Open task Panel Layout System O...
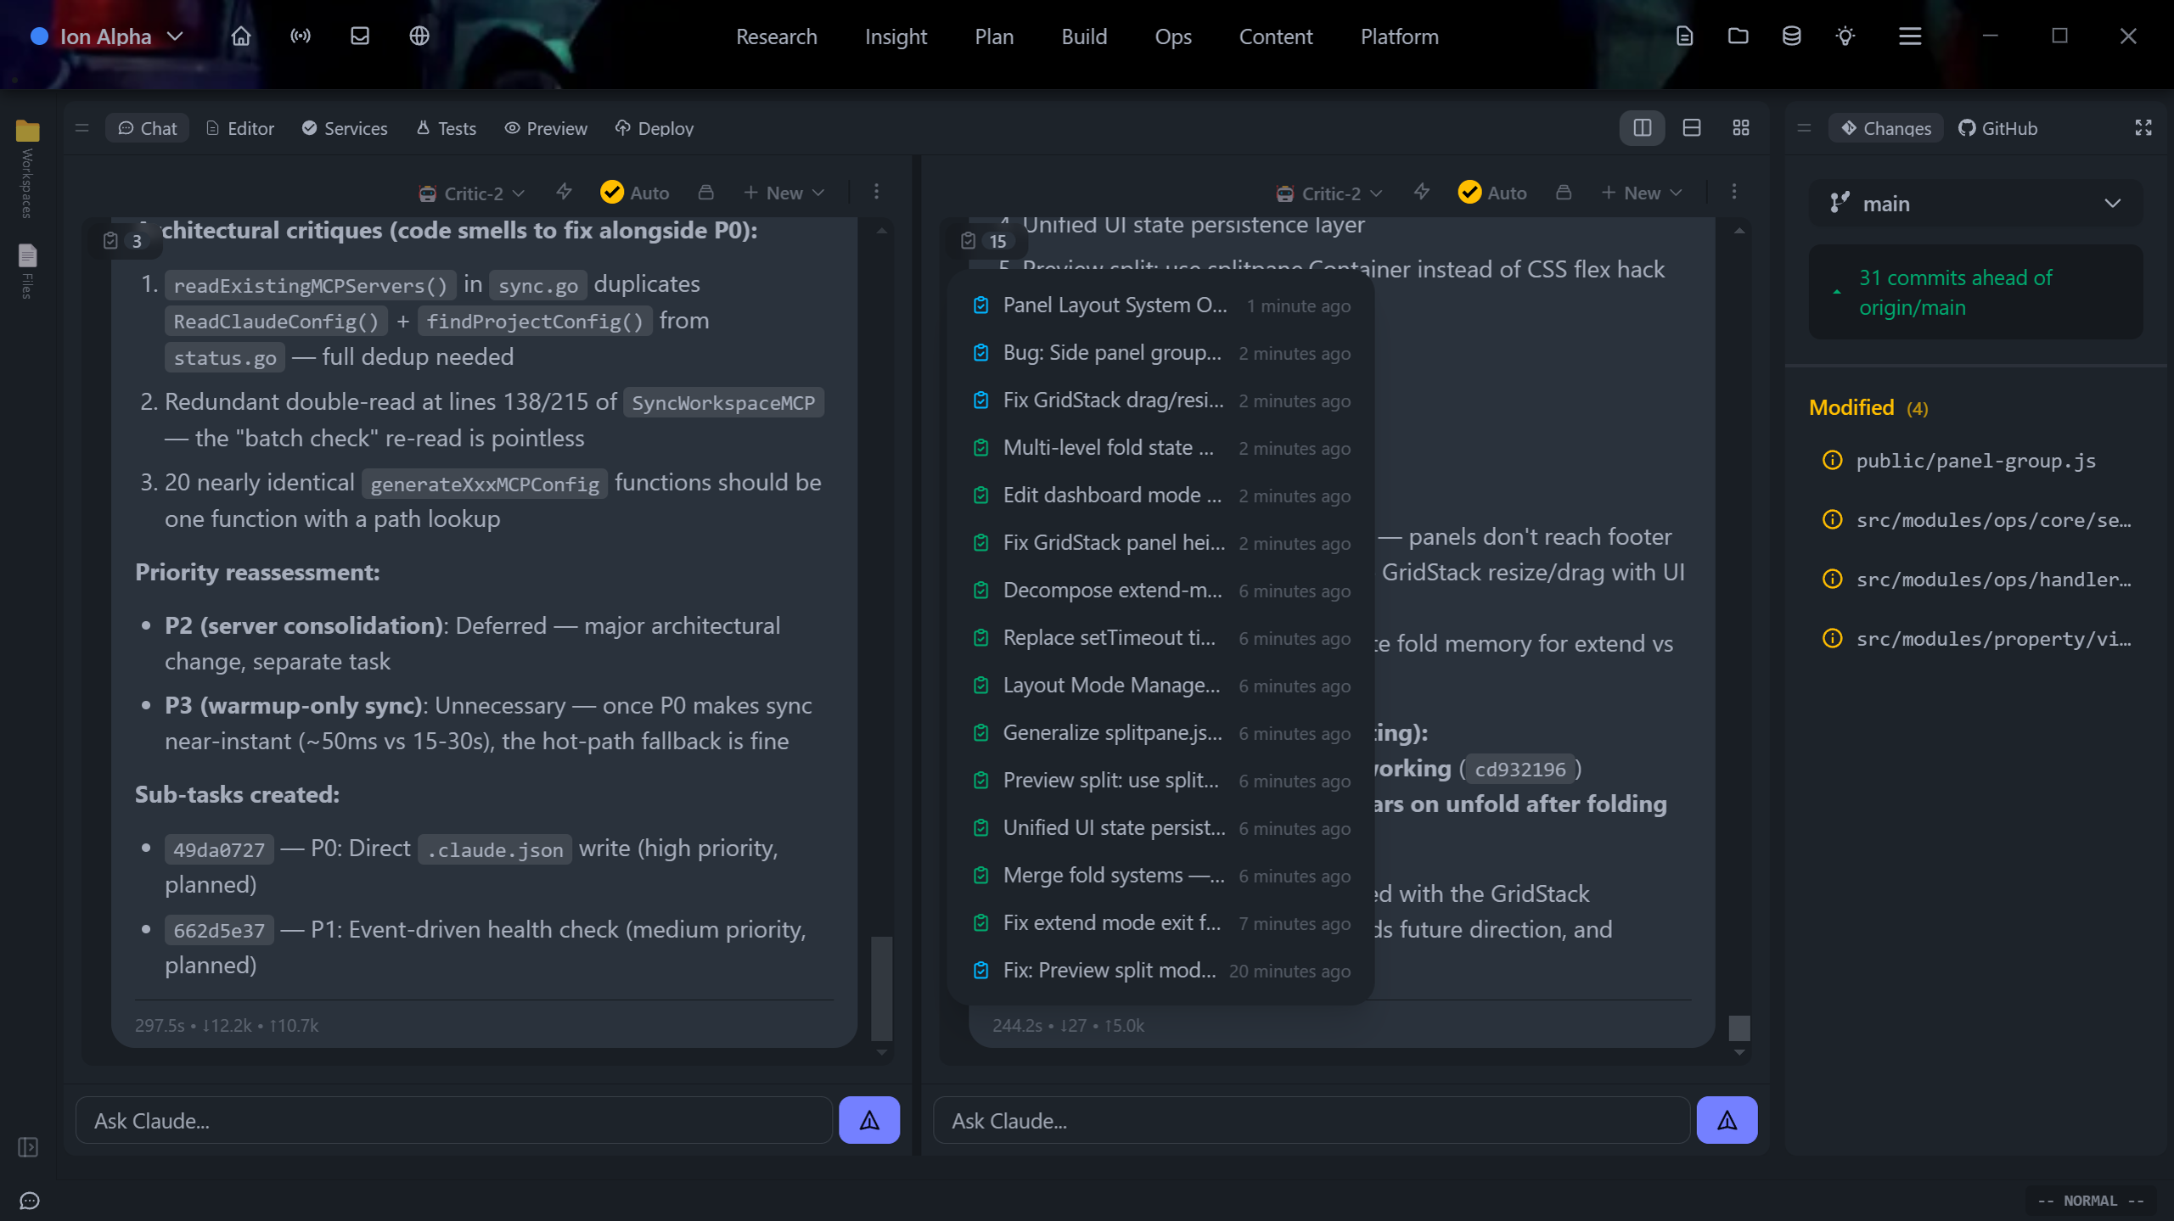The width and height of the screenshot is (2174, 1221). [x=1160, y=305]
